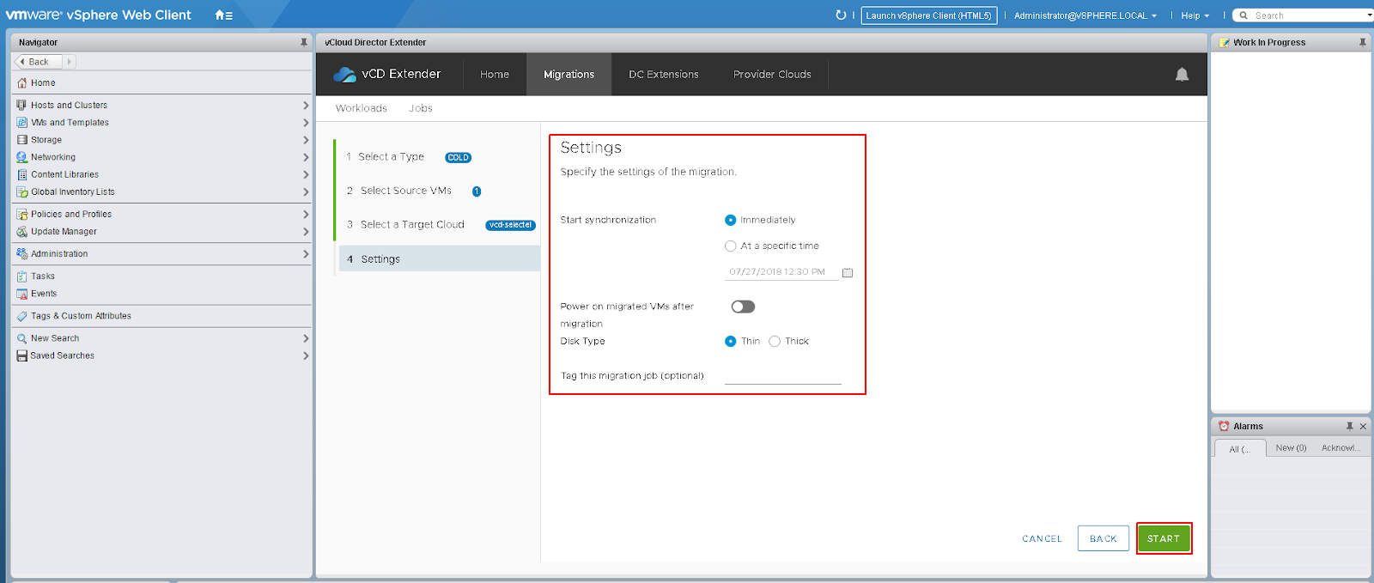Pin the Work In Progress panel
Screen dimensions: 1374x583
1363,42
